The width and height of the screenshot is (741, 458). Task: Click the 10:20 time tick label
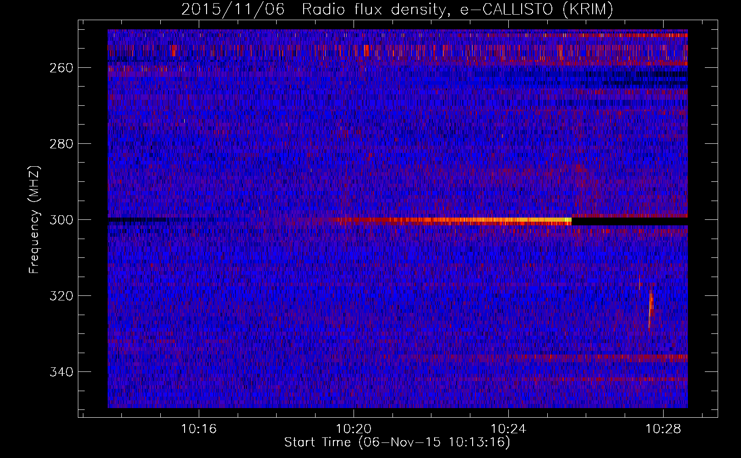[x=354, y=429]
